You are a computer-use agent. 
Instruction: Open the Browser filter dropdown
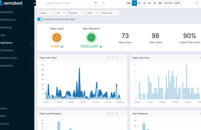coord(76,13)
